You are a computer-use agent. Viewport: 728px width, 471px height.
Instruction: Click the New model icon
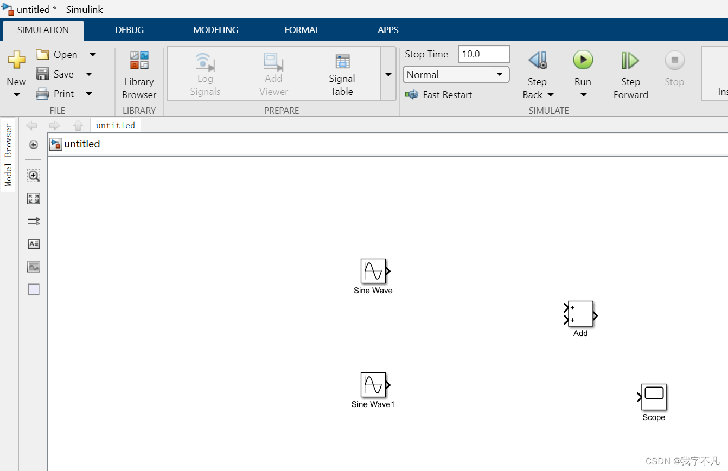(16, 60)
